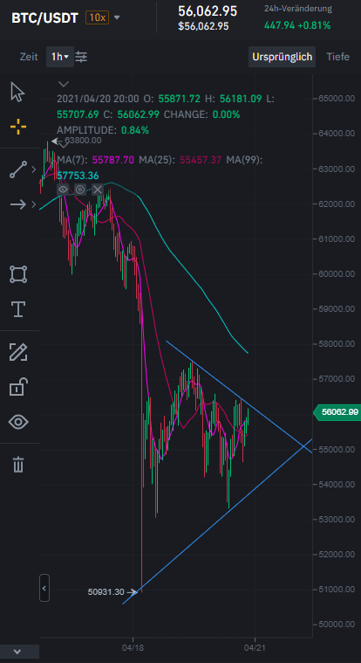Image resolution: width=361 pixels, height=663 pixels.
Task: Collapse the chart legend chevron
Action: click(64, 83)
